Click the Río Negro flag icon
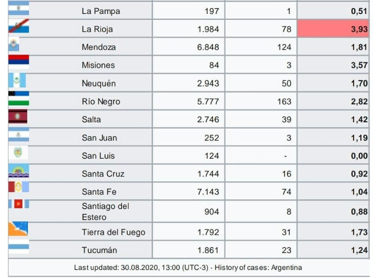The image size is (378, 278). [19, 99]
